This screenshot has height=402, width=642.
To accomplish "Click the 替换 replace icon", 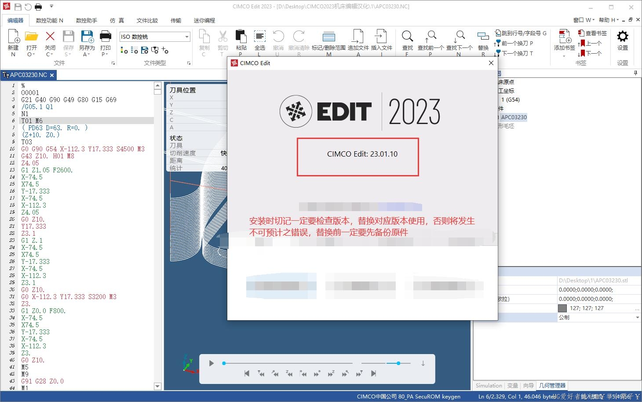I will pos(483,36).
